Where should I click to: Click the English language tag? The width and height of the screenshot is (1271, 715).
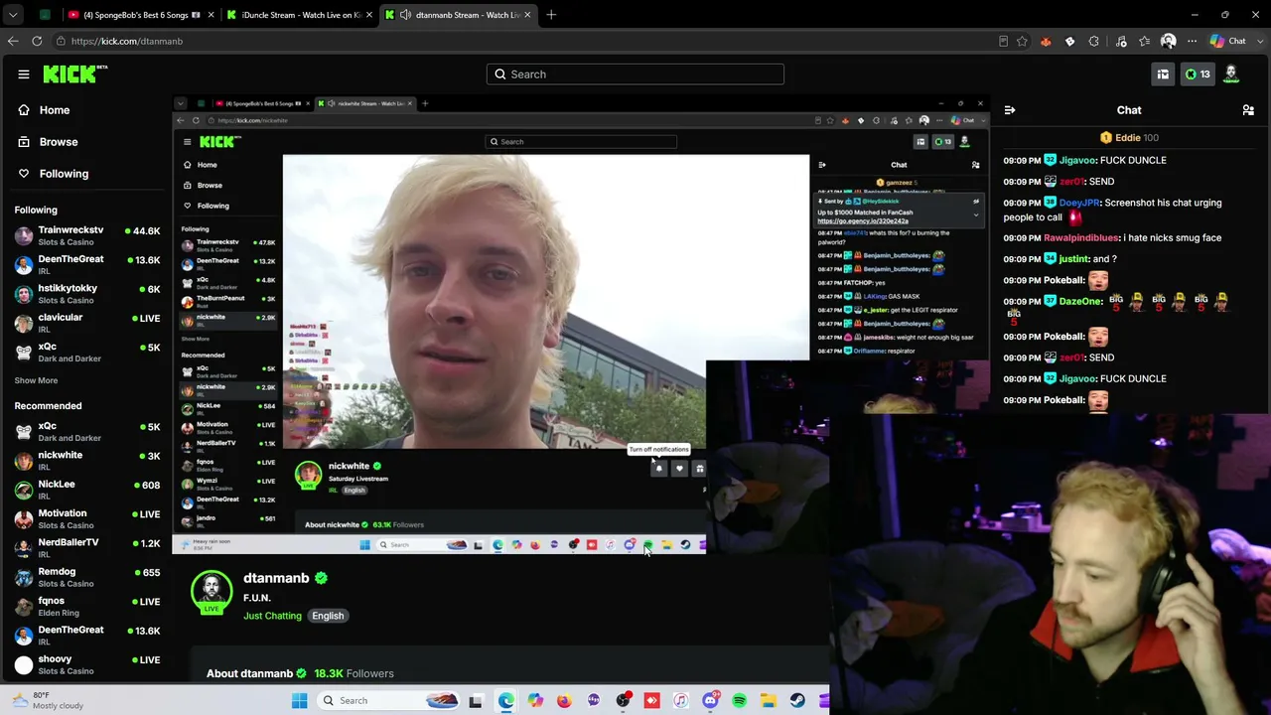click(328, 616)
